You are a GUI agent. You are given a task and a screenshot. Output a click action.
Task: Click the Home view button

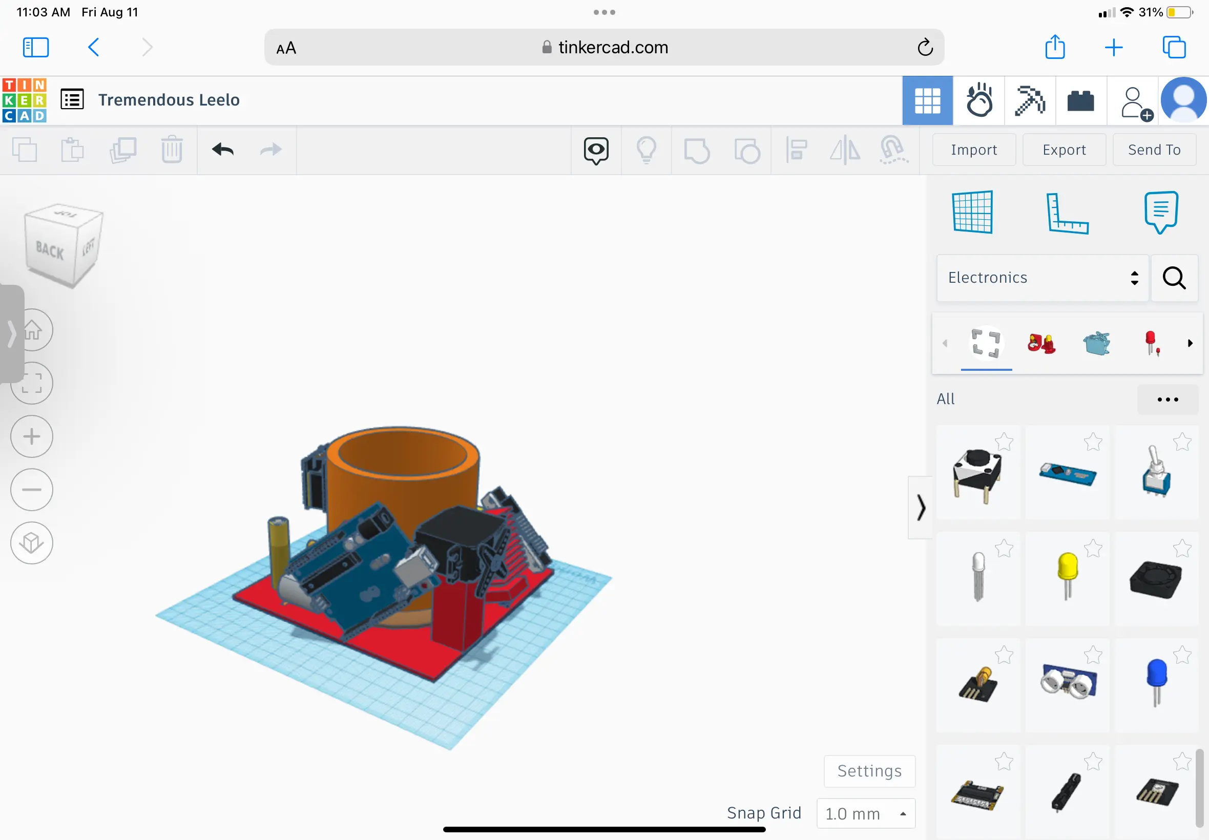pos(33,330)
